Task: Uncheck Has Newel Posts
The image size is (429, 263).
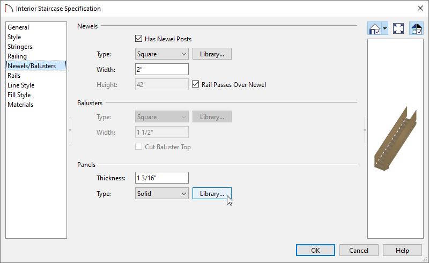Action: click(x=139, y=39)
